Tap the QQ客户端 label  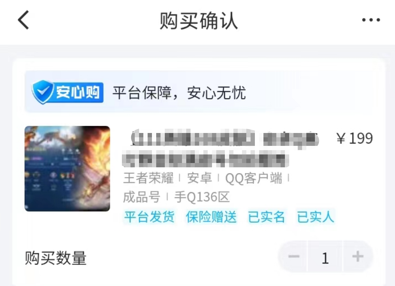pos(254,178)
